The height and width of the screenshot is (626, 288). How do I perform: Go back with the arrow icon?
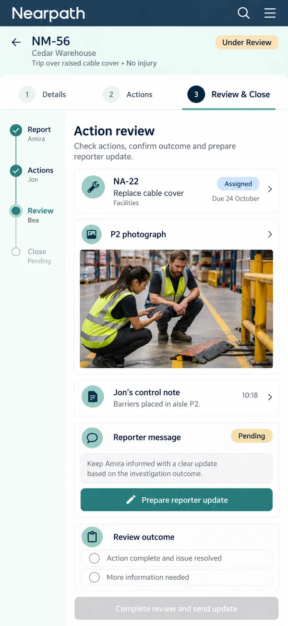16,42
